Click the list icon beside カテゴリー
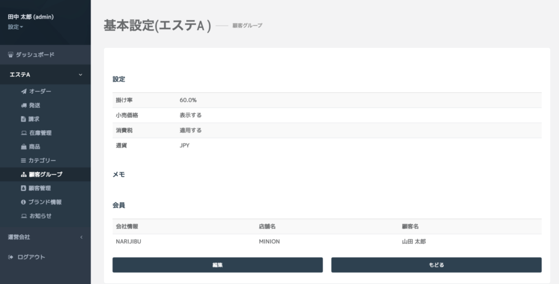This screenshot has width=559, height=284. (x=23, y=161)
